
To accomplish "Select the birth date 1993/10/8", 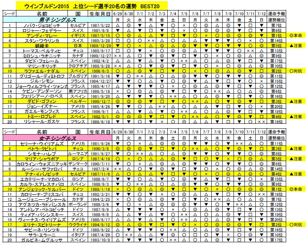I will (100, 240).
